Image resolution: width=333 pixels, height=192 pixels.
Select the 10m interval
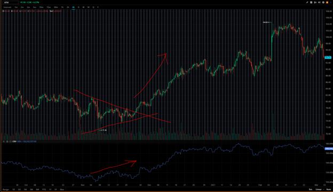41,7
